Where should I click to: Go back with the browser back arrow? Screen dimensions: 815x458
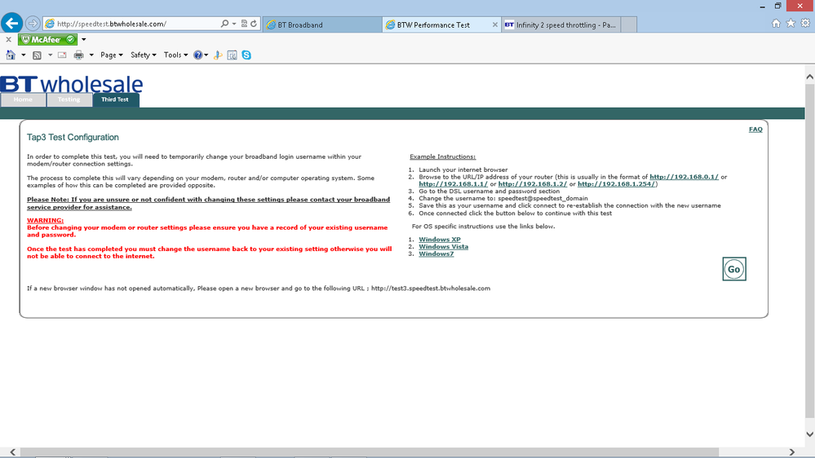(11, 24)
